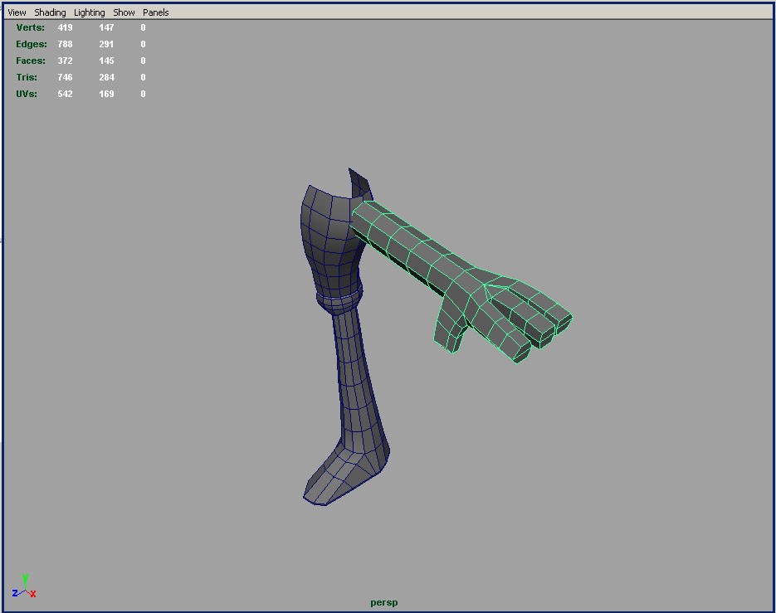776x613 pixels.
Task: Click the XYZ axis orientation icon
Action: (x=24, y=586)
